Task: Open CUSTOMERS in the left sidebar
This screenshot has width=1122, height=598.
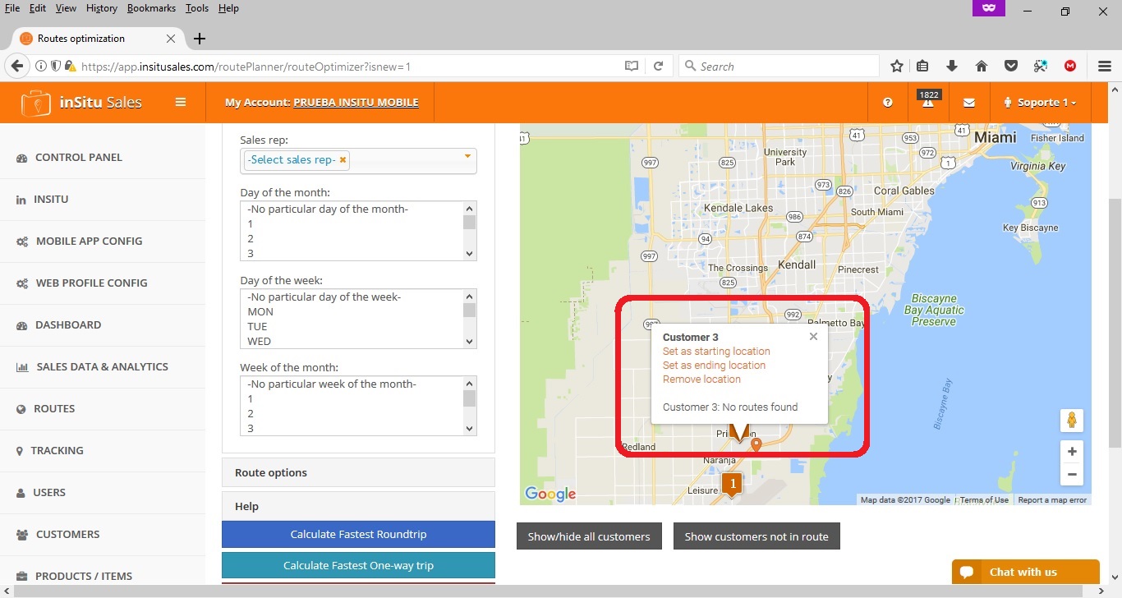Action: 67,534
